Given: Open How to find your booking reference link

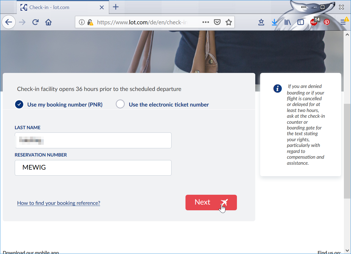Looking at the screenshot, I should click(59, 203).
